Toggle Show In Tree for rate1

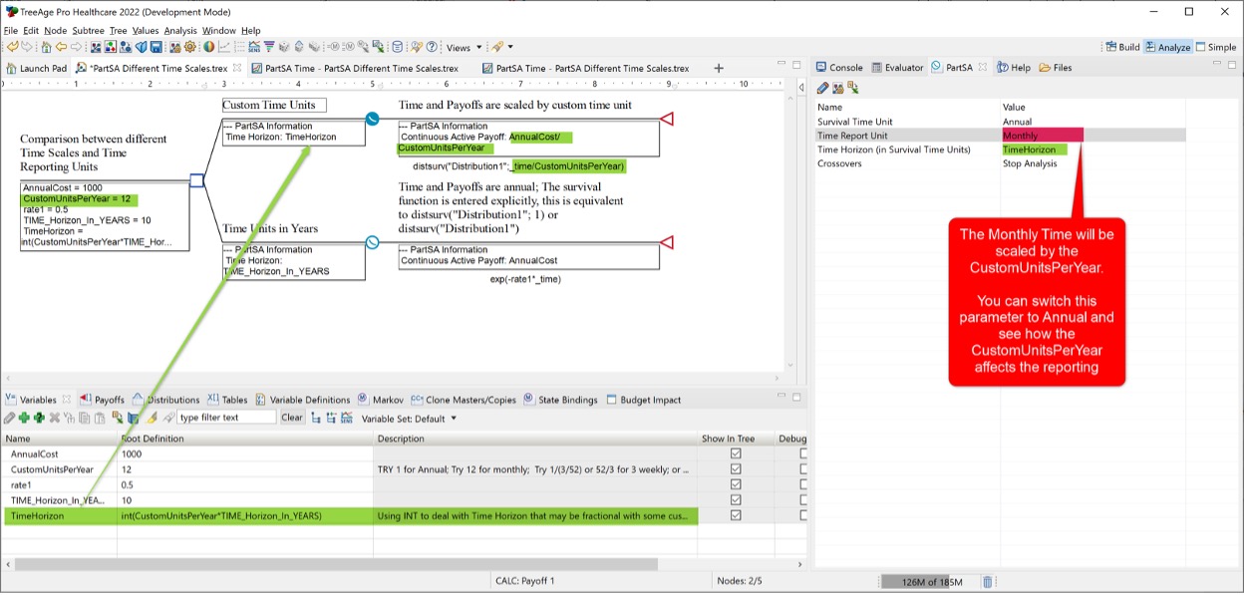(x=736, y=484)
